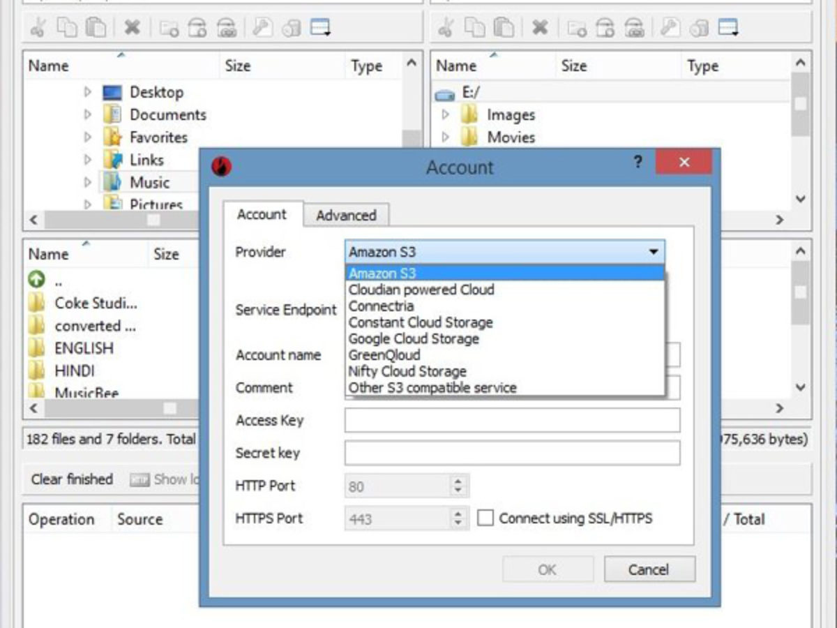Click the Operation column header
This screenshot has width=837, height=628.
pos(67,520)
